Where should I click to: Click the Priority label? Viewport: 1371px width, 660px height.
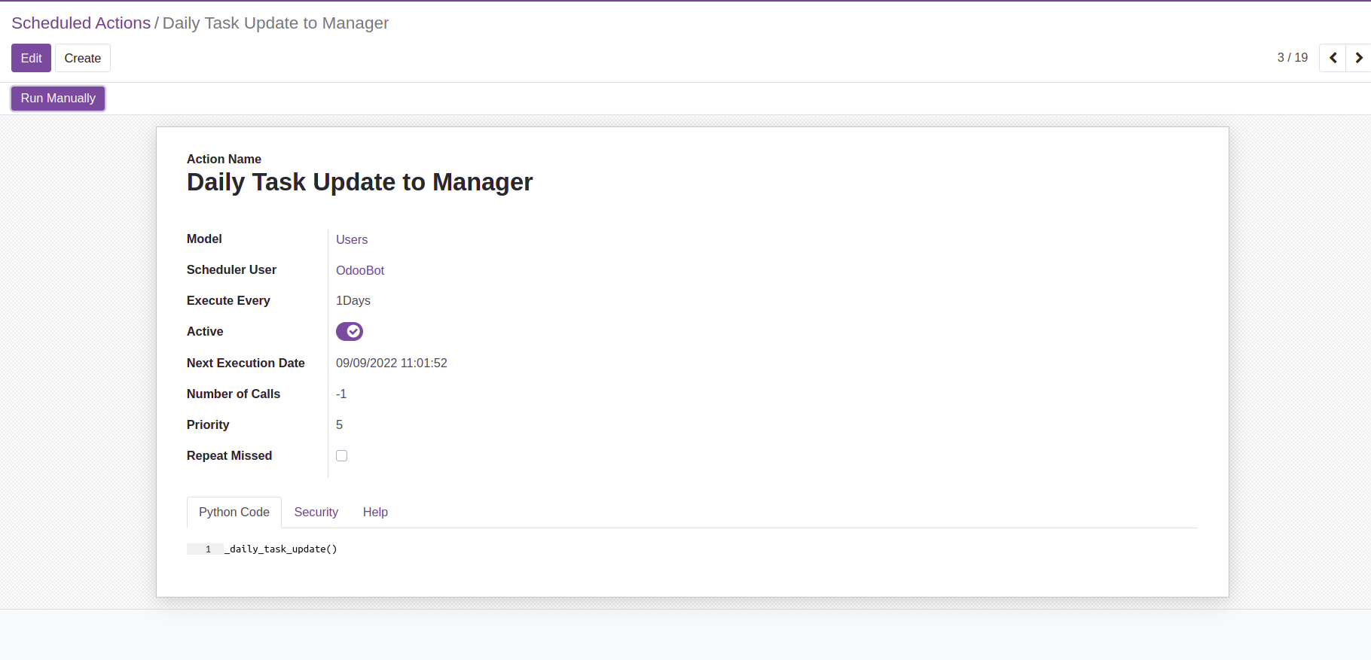[x=208, y=424]
